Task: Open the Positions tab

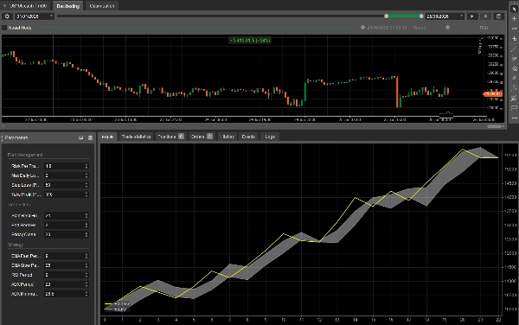Action: [170, 137]
